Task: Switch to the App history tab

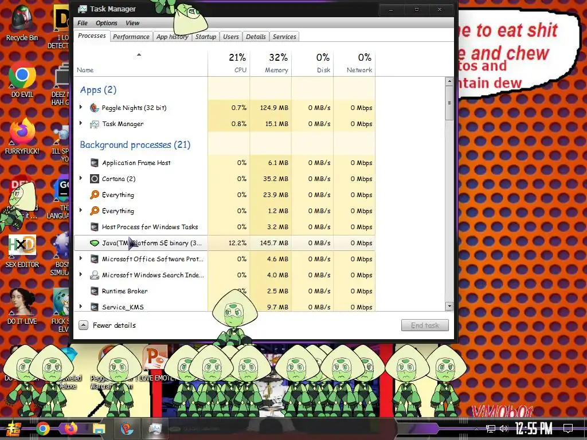Action: [172, 37]
